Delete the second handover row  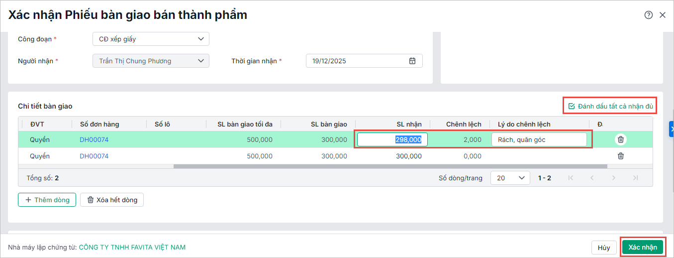621,156
